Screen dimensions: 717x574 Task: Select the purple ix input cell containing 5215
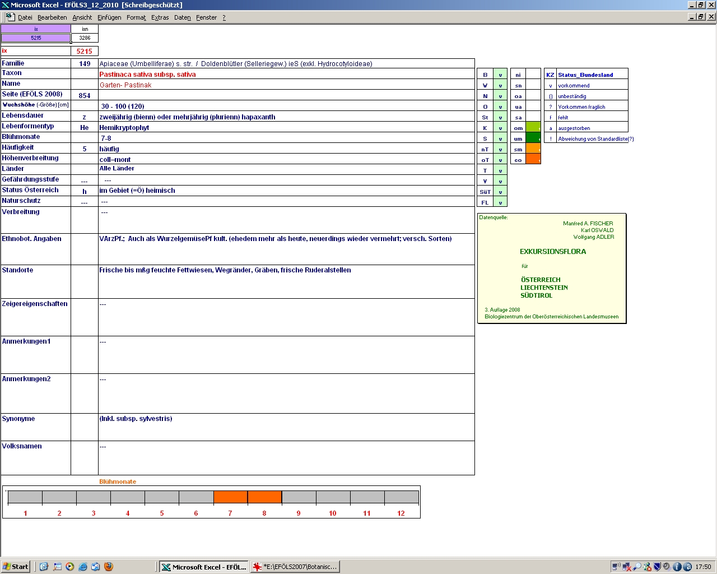[36, 38]
